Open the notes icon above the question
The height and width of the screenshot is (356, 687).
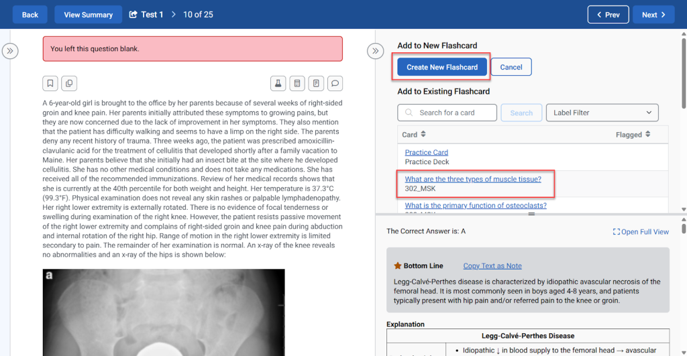pos(316,83)
